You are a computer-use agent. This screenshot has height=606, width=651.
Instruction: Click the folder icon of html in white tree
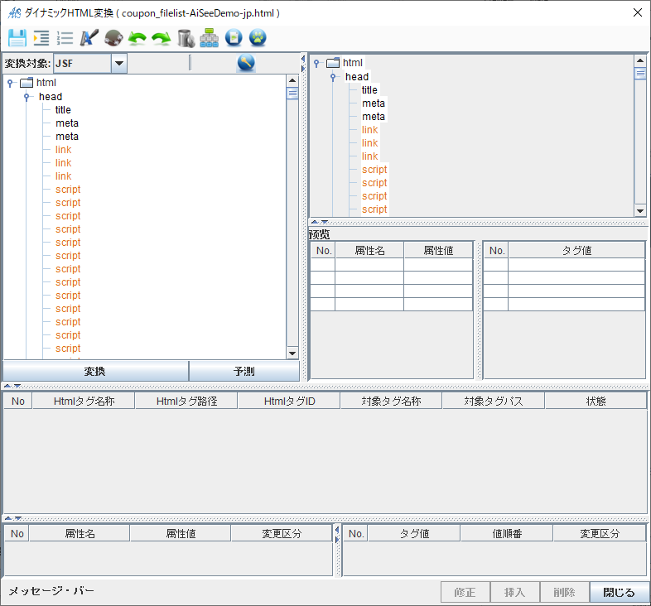click(x=27, y=83)
